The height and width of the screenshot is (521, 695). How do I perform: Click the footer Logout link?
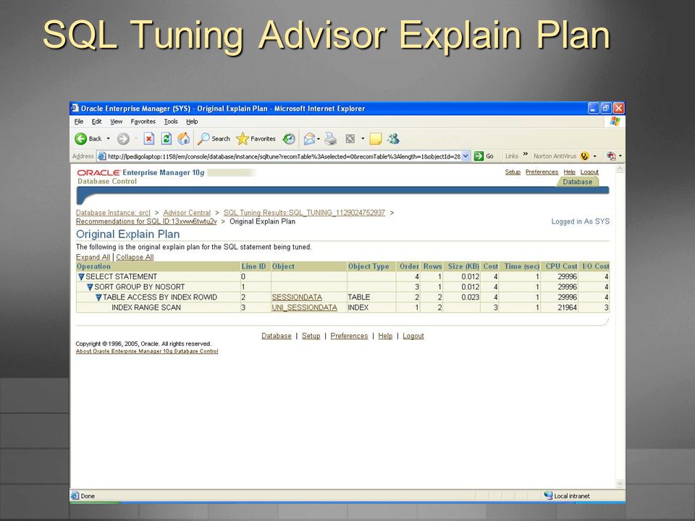pyautogui.click(x=413, y=336)
